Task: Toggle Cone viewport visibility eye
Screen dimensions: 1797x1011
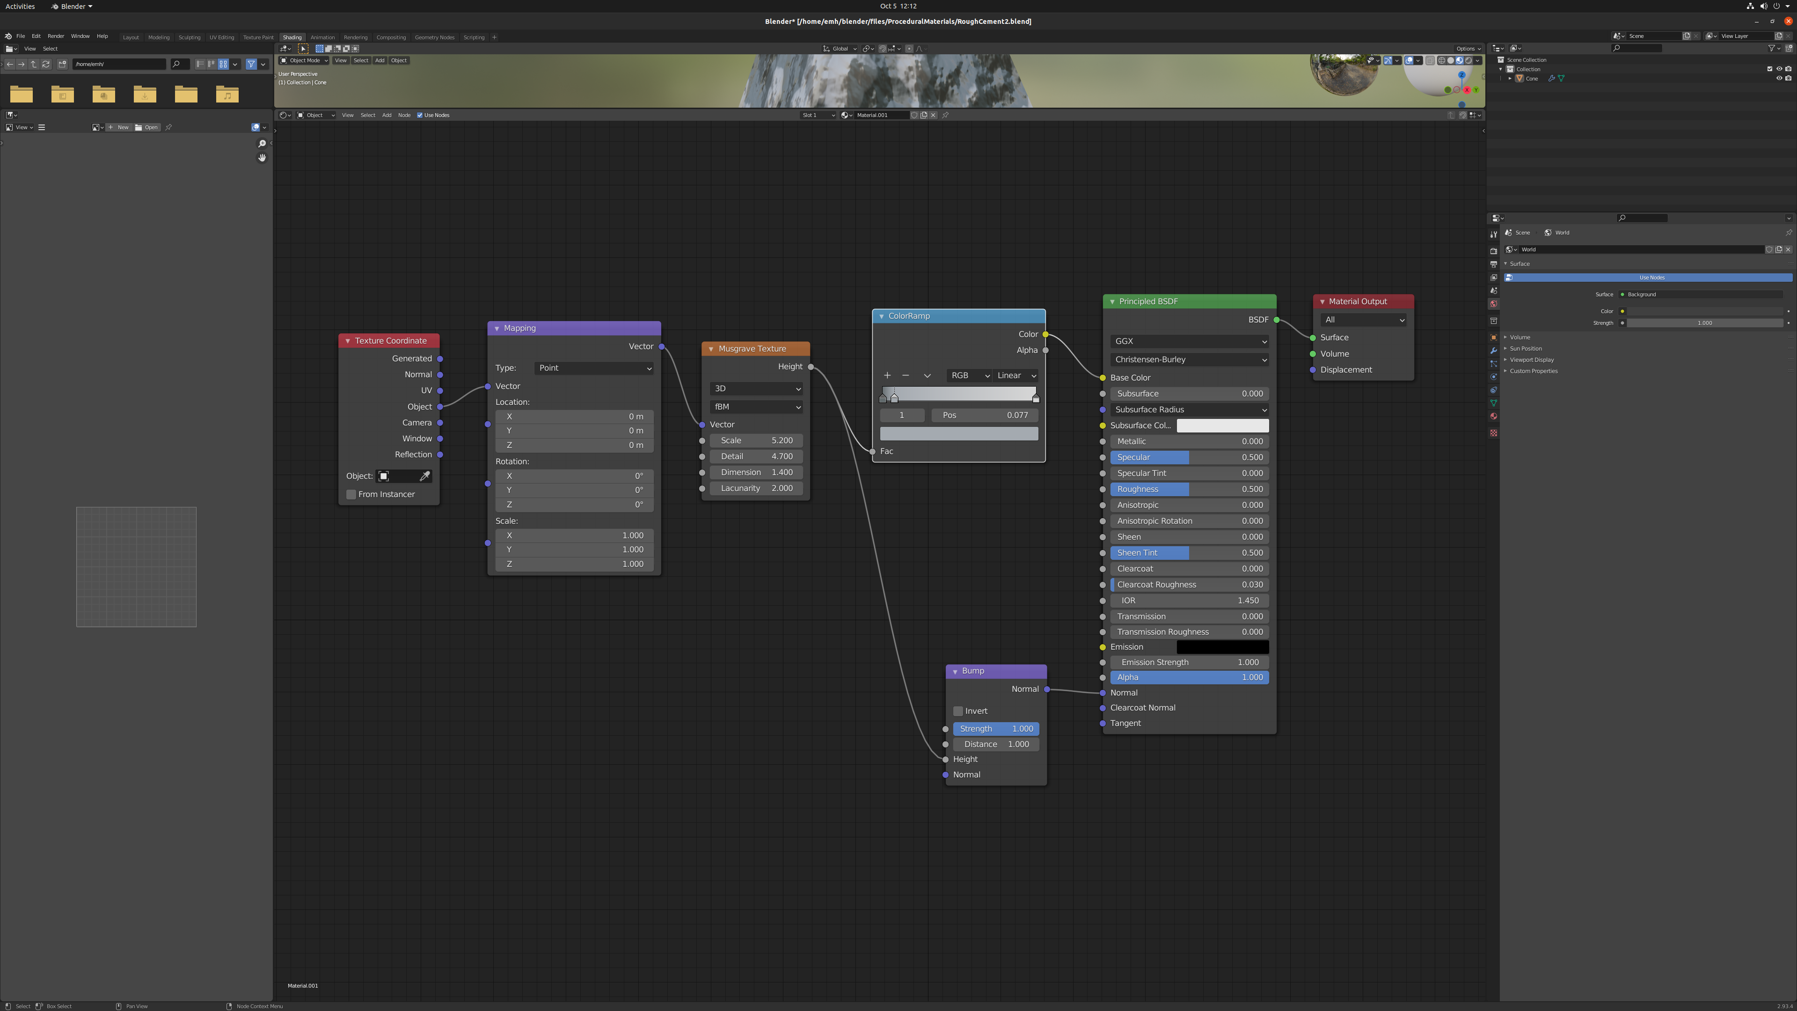Action: 1779,78
